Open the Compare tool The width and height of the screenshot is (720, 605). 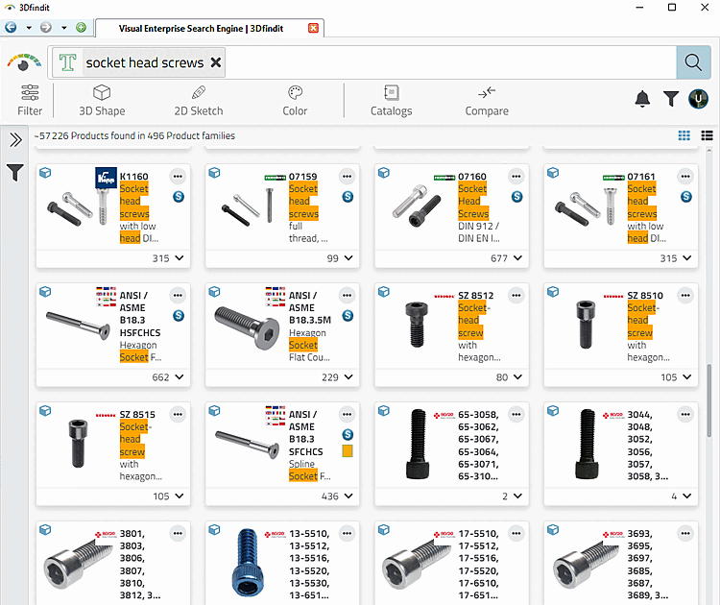pos(487,101)
